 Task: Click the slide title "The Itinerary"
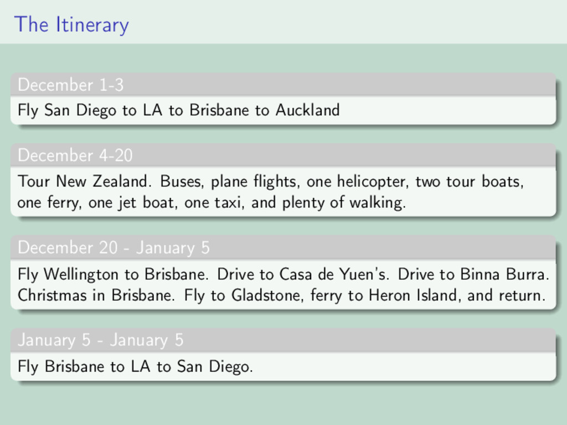point(71,24)
